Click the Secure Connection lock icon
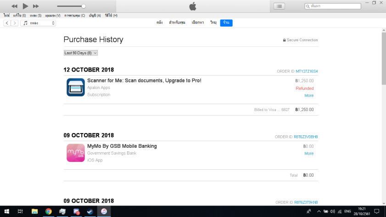 (284, 40)
